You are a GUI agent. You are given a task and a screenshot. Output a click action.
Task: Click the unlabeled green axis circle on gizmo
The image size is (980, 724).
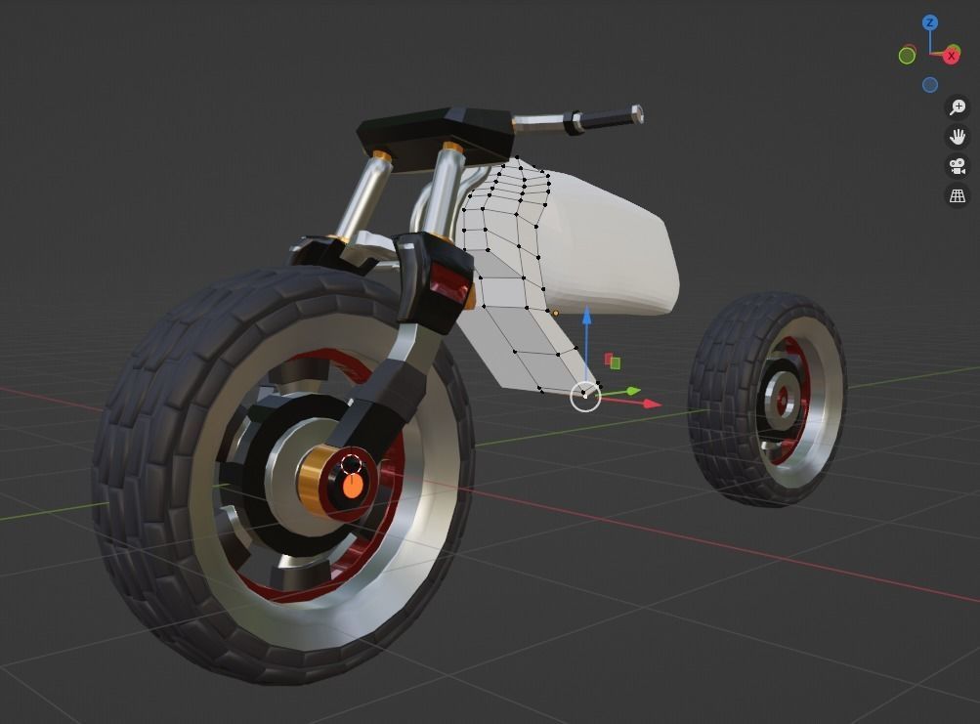click(907, 56)
